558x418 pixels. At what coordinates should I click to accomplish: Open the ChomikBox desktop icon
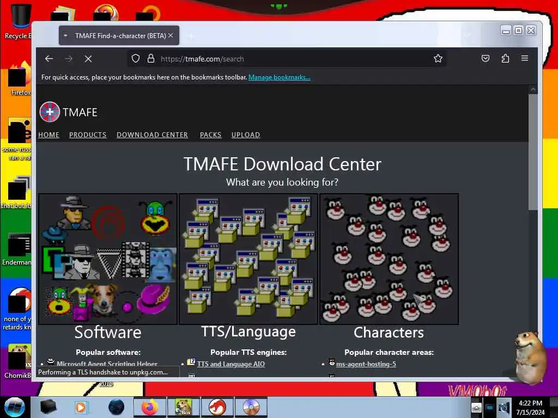[18, 361]
